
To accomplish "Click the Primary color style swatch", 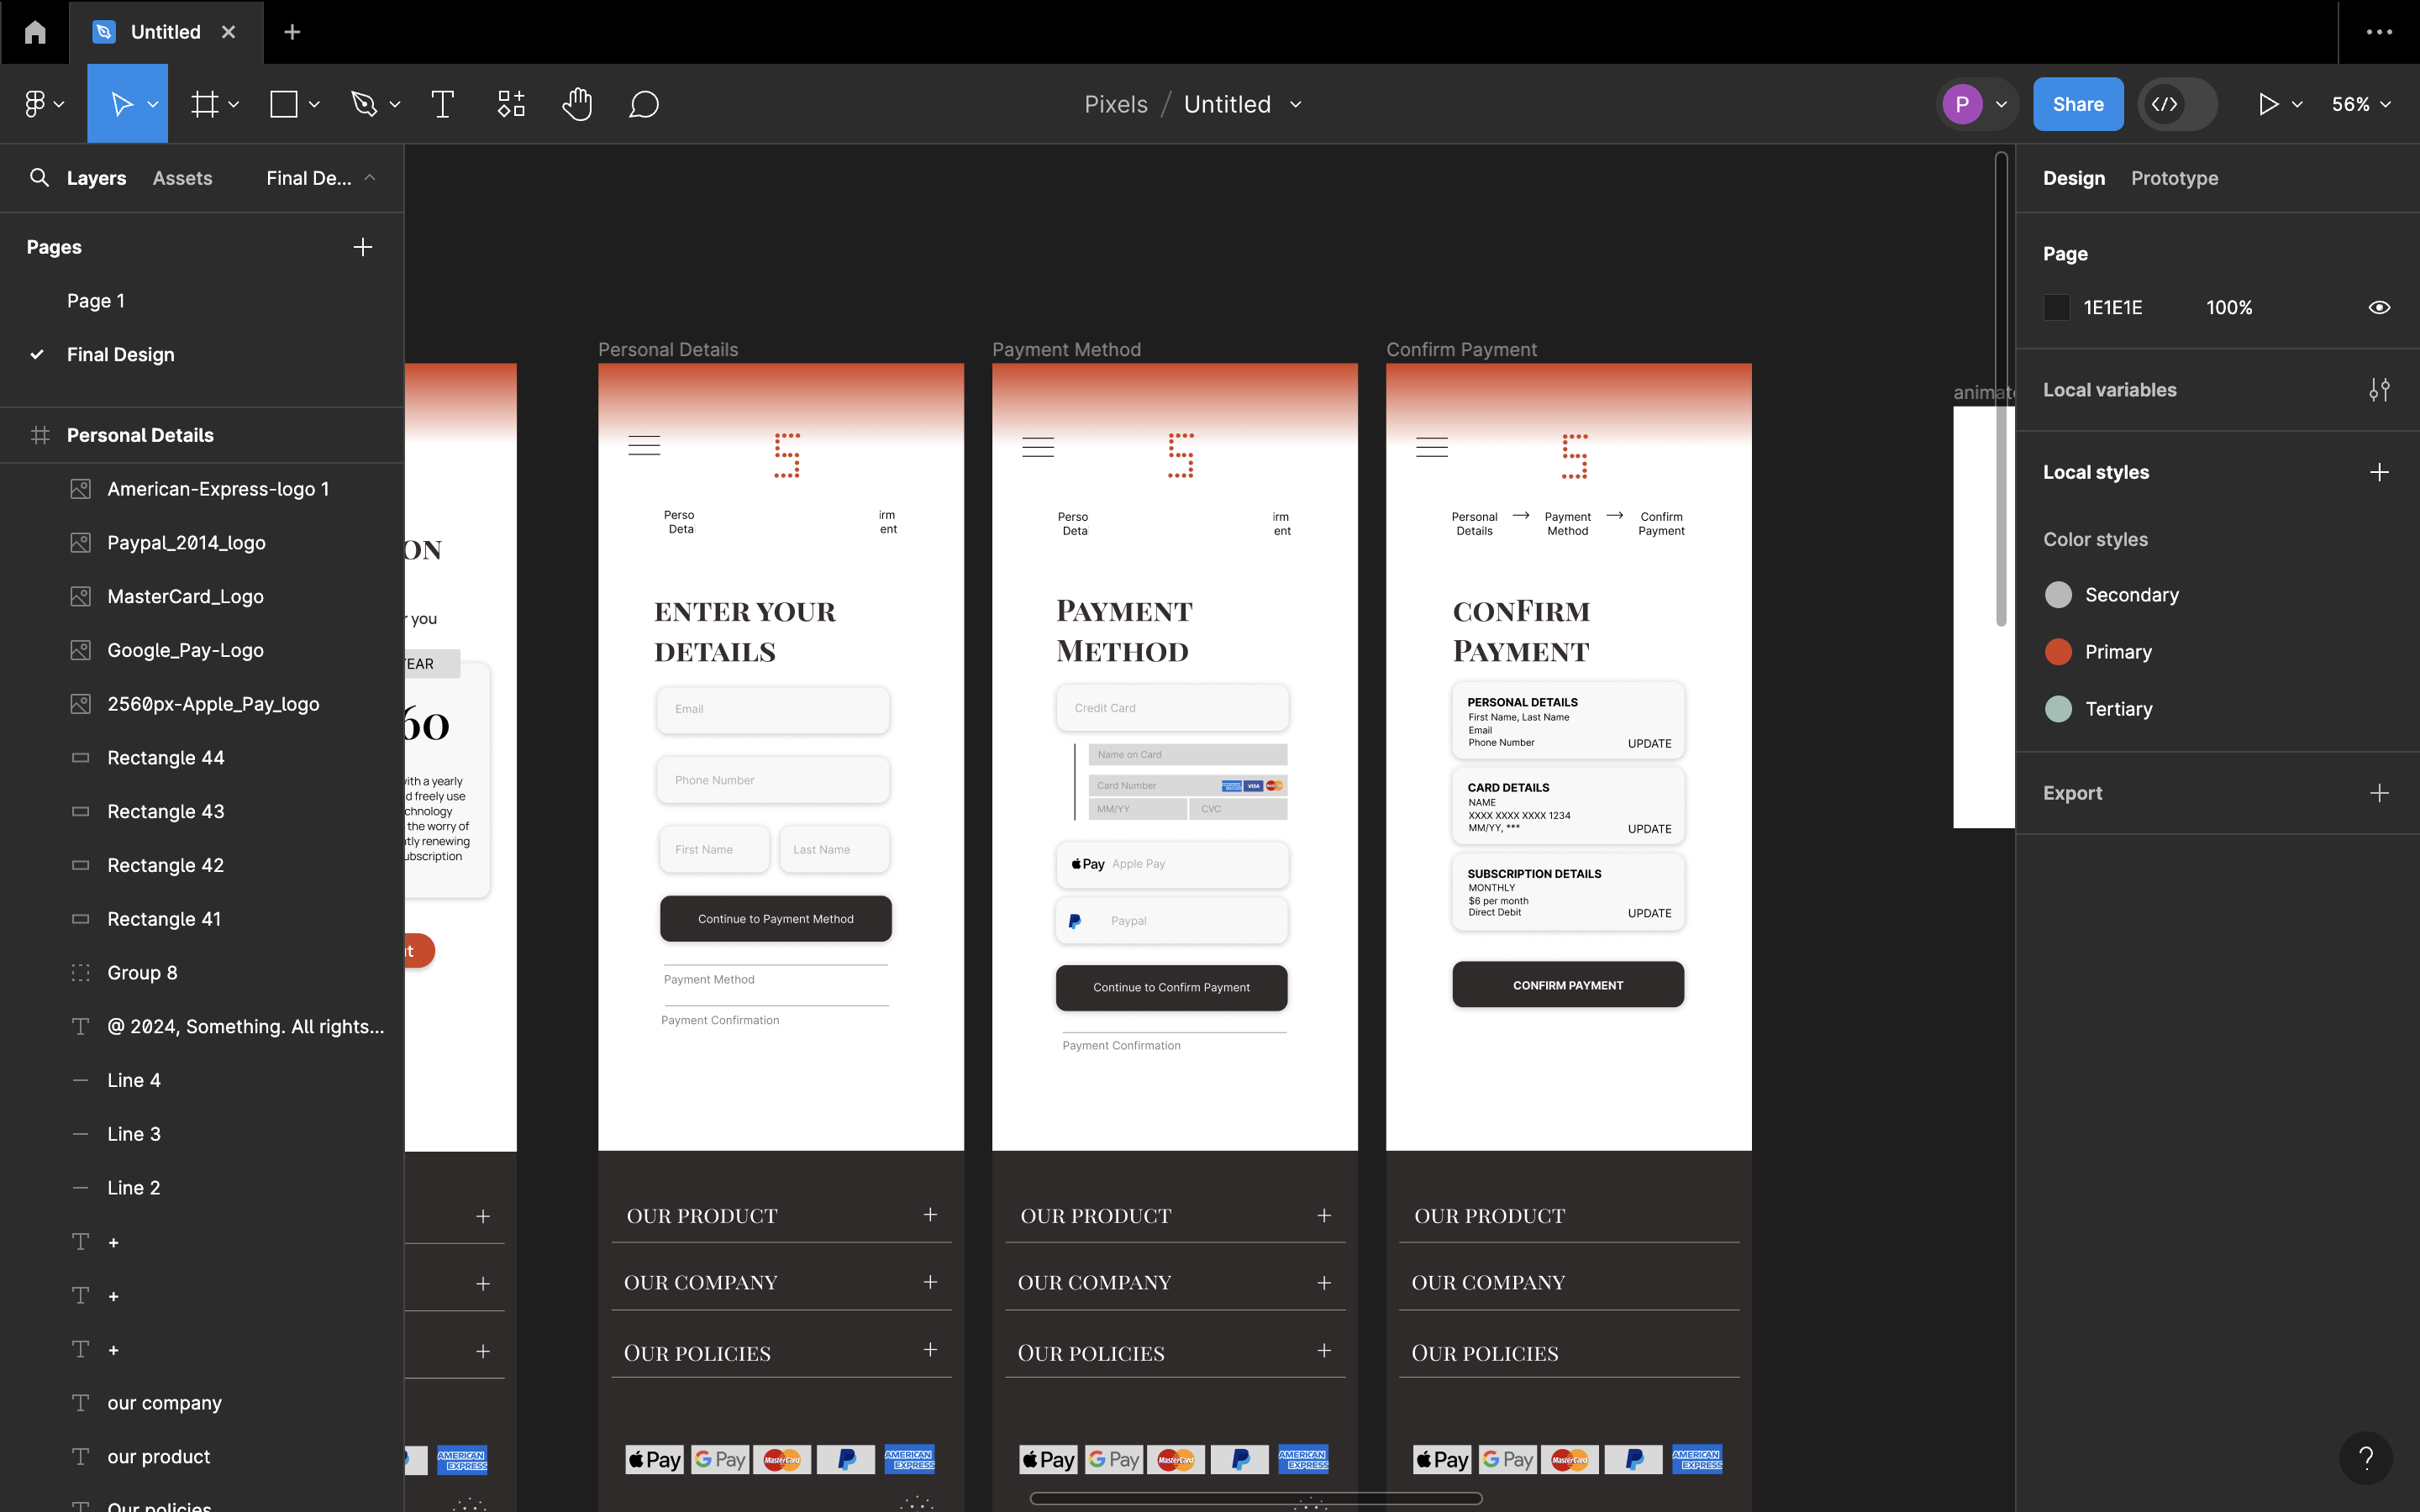I will (x=2058, y=652).
